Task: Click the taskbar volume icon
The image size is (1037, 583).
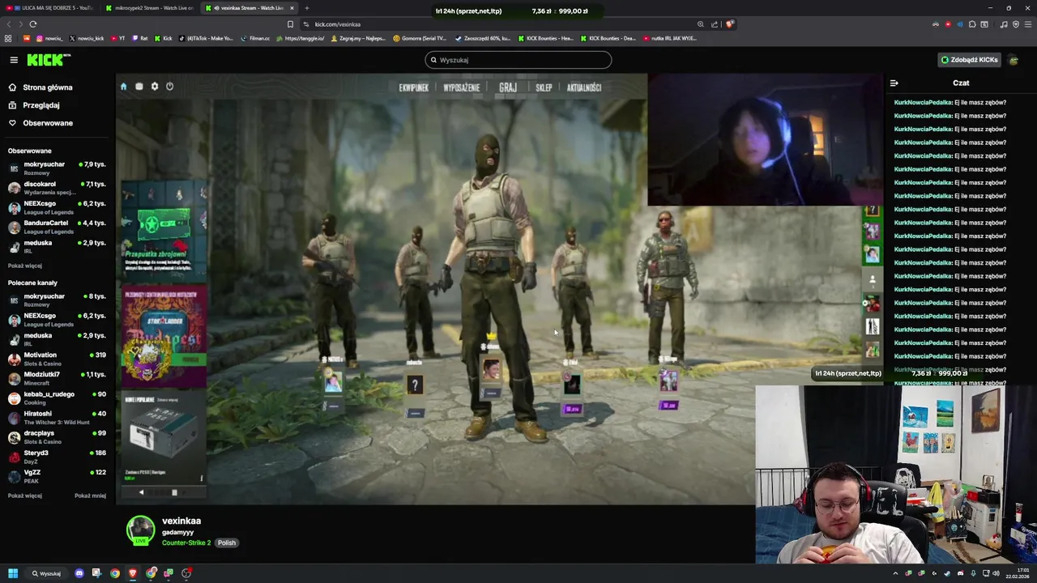Action: pyautogui.click(x=996, y=573)
